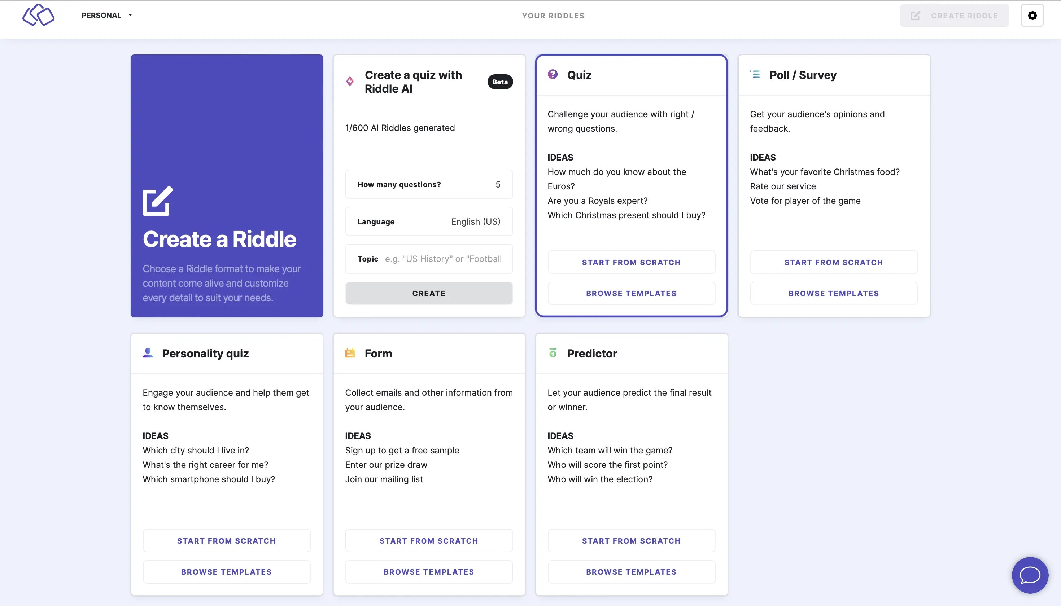Image resolution: width=1061 pixels, height=606 pixels.
Task: Click the Poll / Survey list icon
Action: click(x=755, y=75)
